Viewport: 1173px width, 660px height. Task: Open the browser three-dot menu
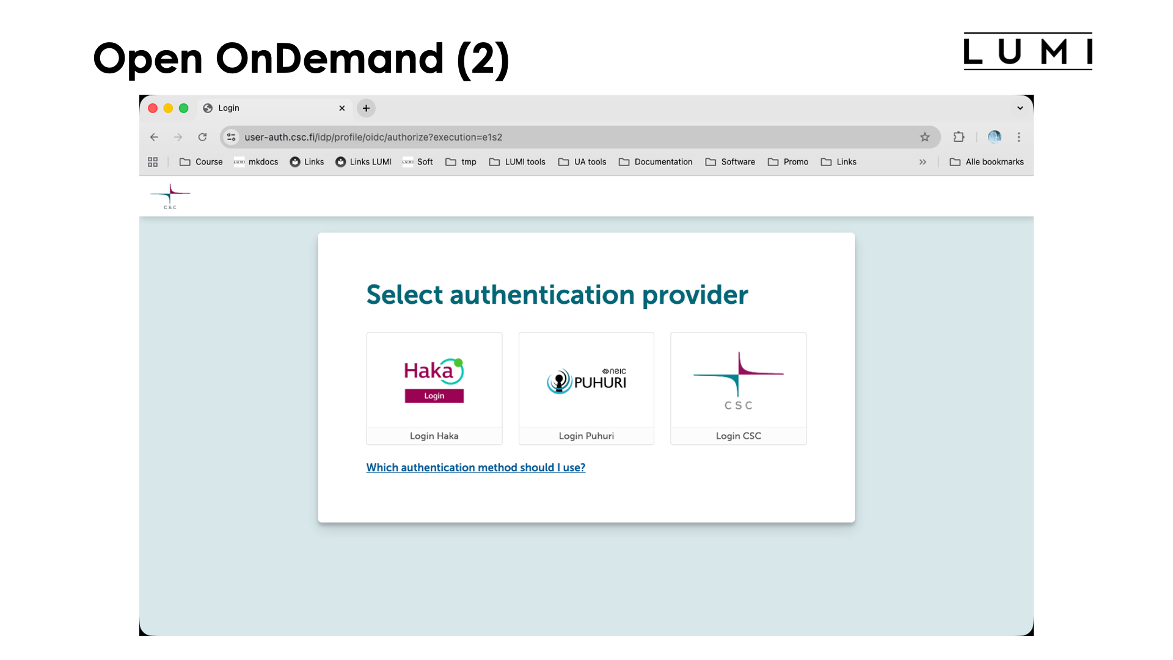tap(1019, 137)
